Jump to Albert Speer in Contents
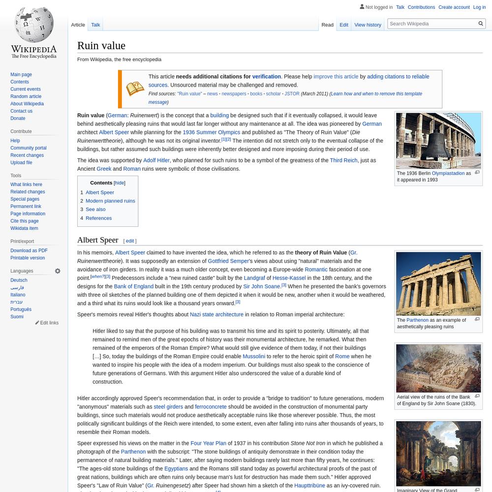This screenshot has height=492, width=492. (x=100, y=192)
